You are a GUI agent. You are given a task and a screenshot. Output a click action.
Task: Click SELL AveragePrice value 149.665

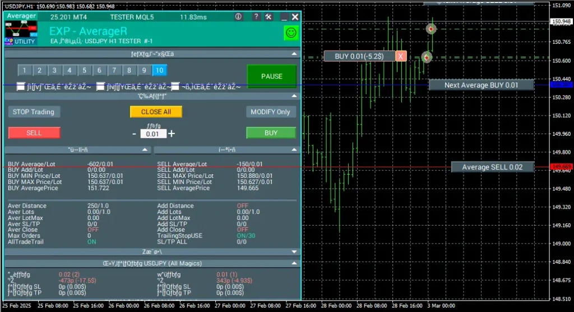pos(247,188)
